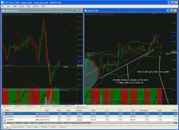The height and width of the screenshot is (130, 179).
Task: Open the File menu
Action: 3,6
